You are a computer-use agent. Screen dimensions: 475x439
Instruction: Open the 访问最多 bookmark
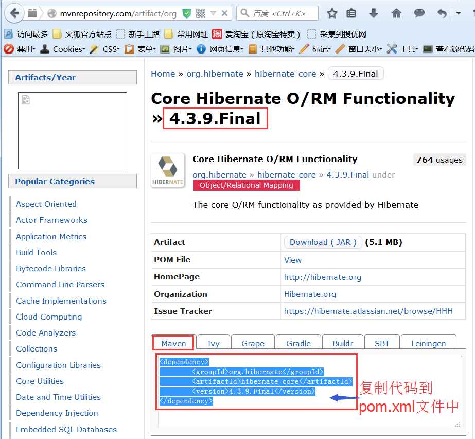click(x=26, y=34)
